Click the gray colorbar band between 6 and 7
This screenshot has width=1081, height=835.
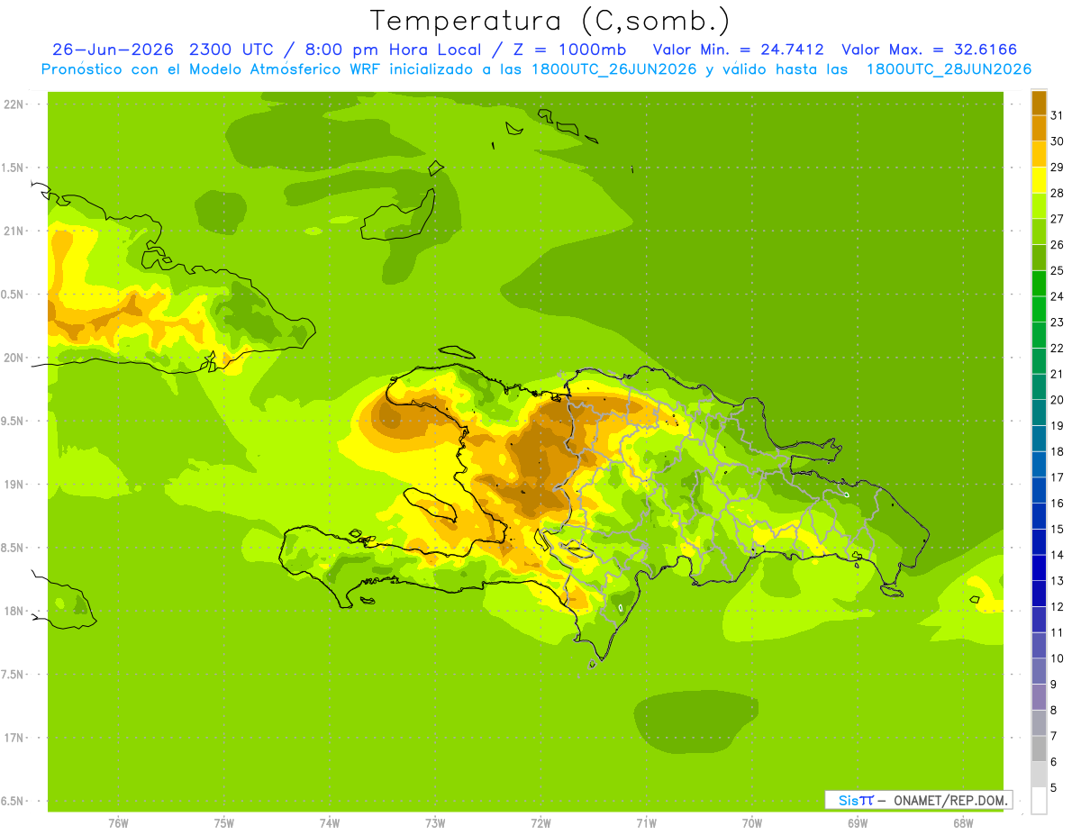click(x=1039, y=749)
